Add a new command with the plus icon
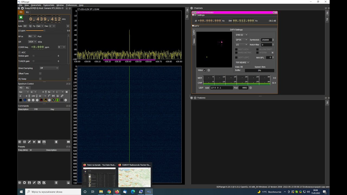This screenshot has height=195, width=347. [x=20, y=142]
